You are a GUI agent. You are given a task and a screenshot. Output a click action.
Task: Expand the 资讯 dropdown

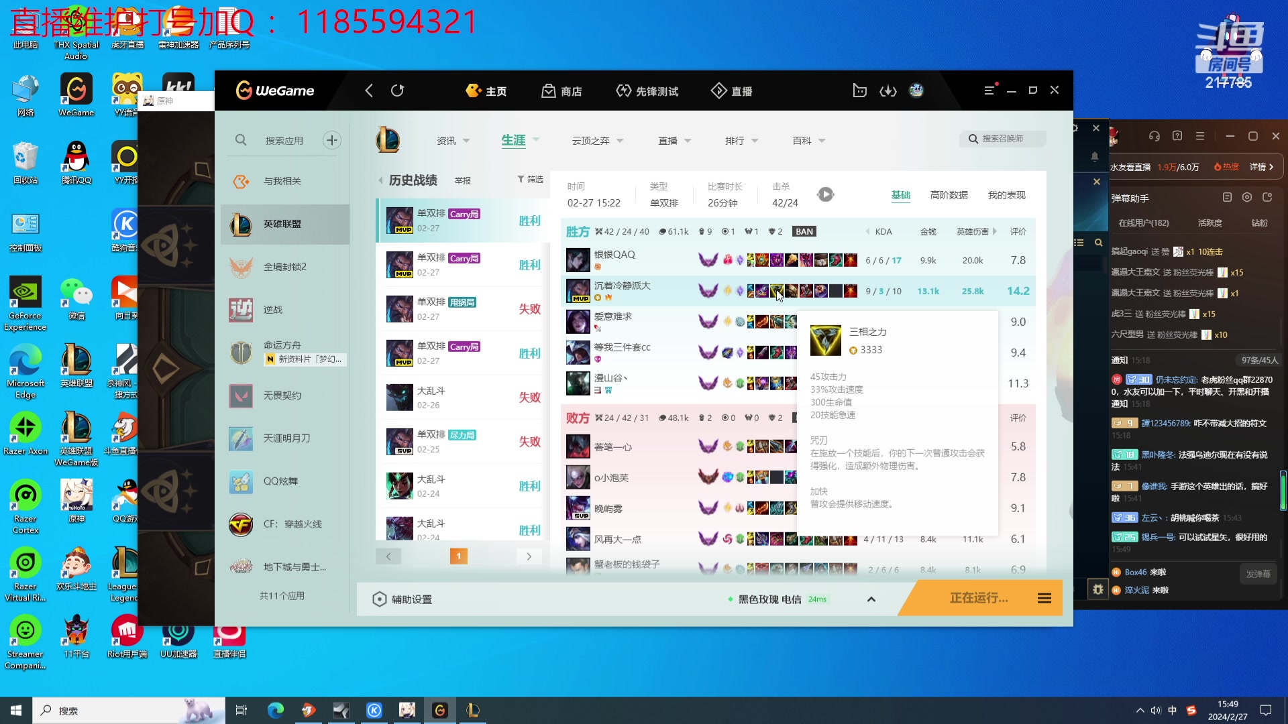466,141
